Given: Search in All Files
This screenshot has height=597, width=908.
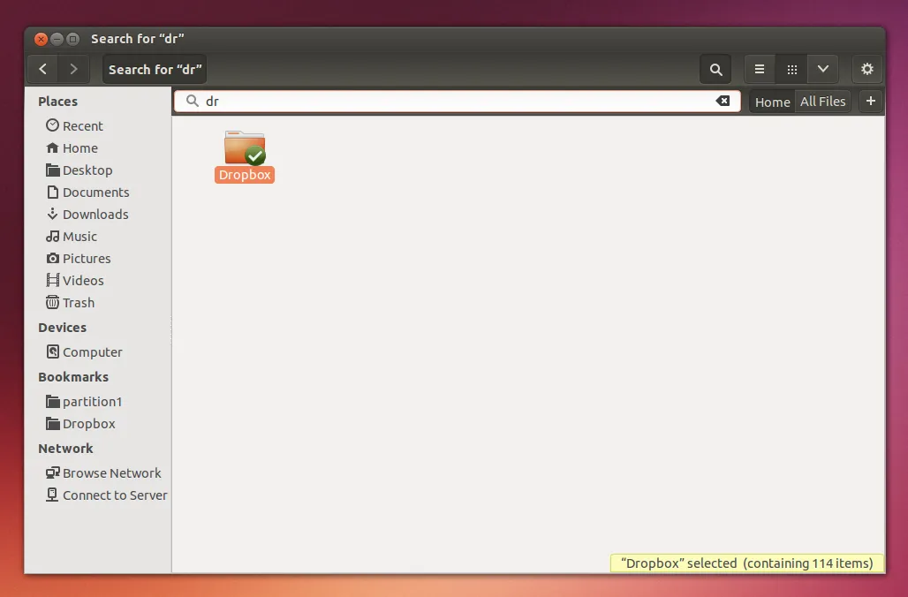Looking at the screenshot, I should point(822,102).
